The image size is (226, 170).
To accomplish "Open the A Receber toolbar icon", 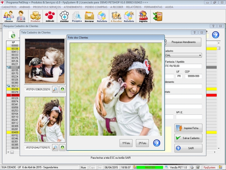I will point(116,16).
